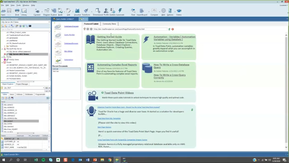Open the connection dropdown in Navigation Manager
The image size is (289, 163).
(x=49, y=22)
